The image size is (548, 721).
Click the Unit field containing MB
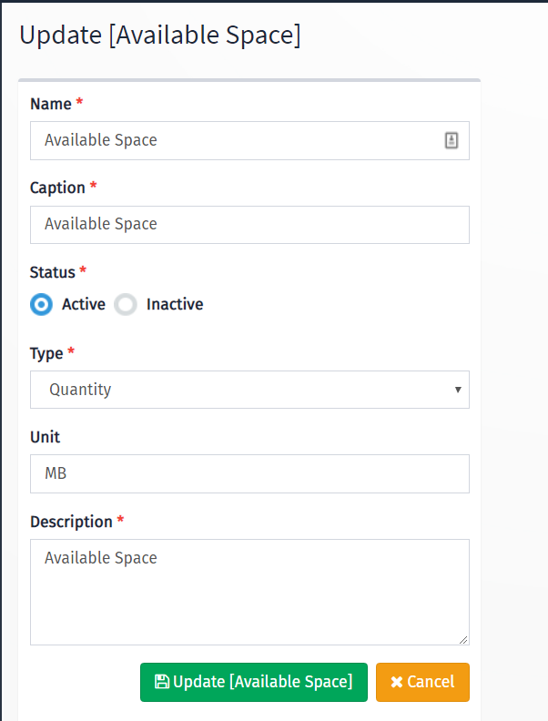coord(249,473)
